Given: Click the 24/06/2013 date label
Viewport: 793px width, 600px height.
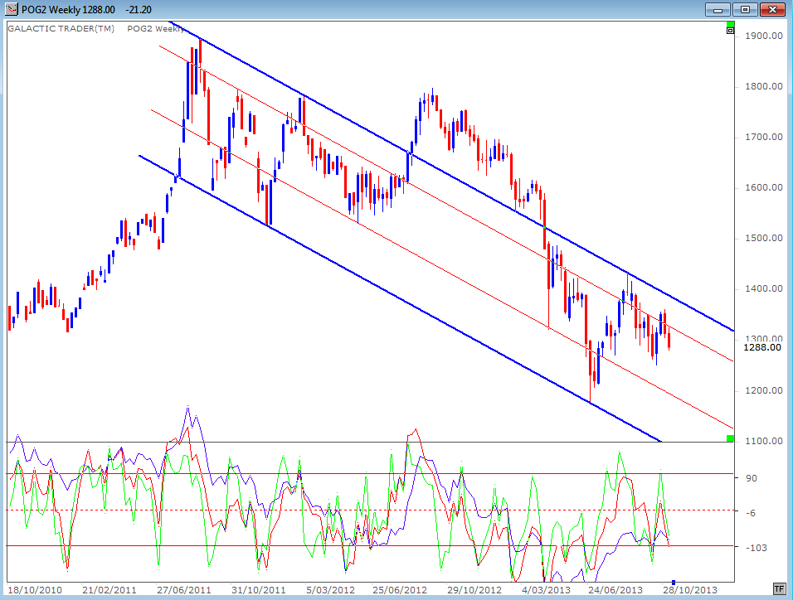Looking at the screenshot, I should pos(615,590).
